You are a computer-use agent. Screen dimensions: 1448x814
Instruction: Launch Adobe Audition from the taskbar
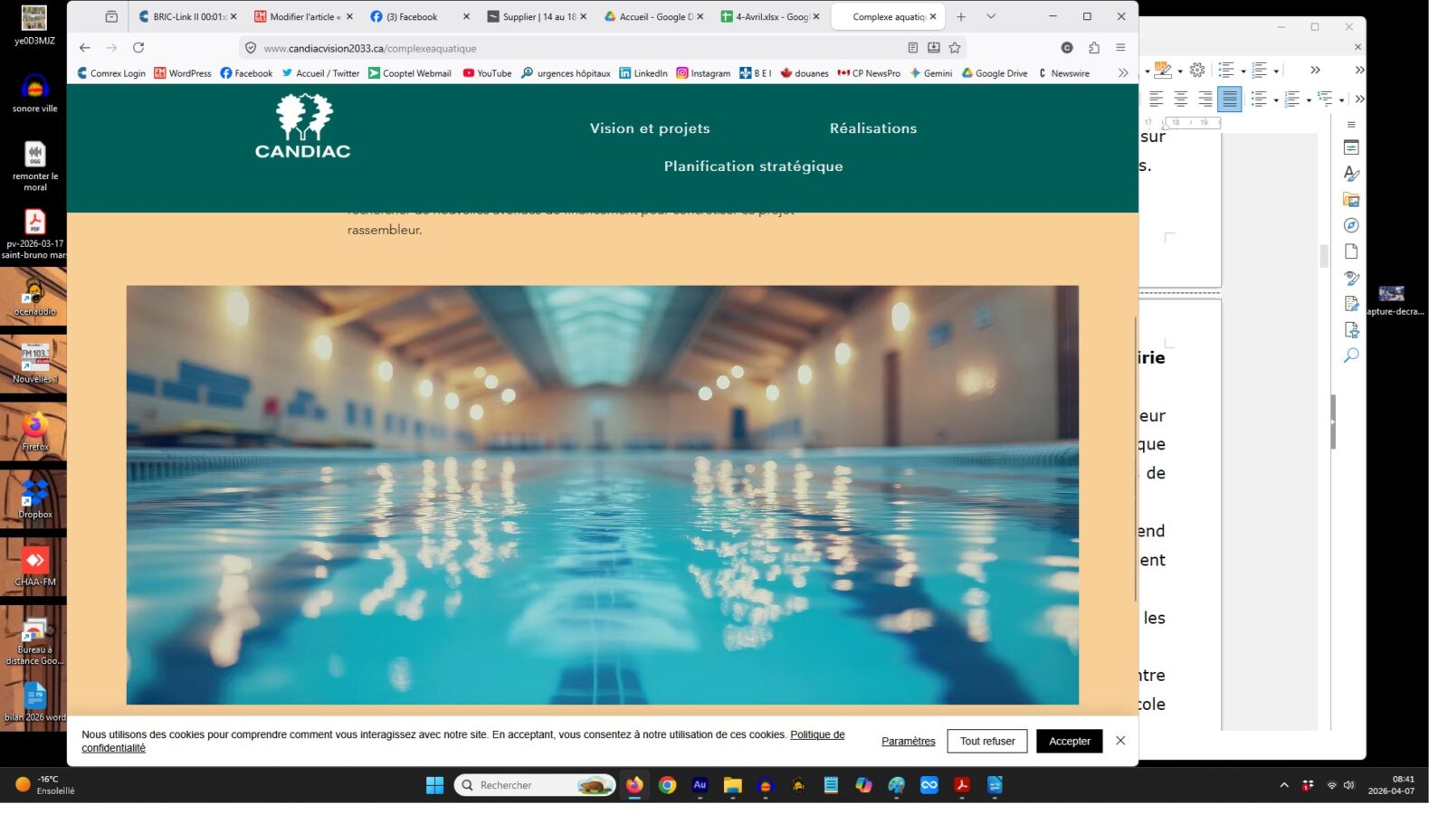click(700, 785)
